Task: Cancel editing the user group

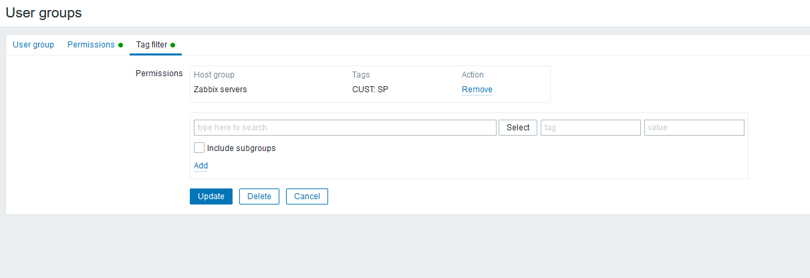Action: point(307,196)
